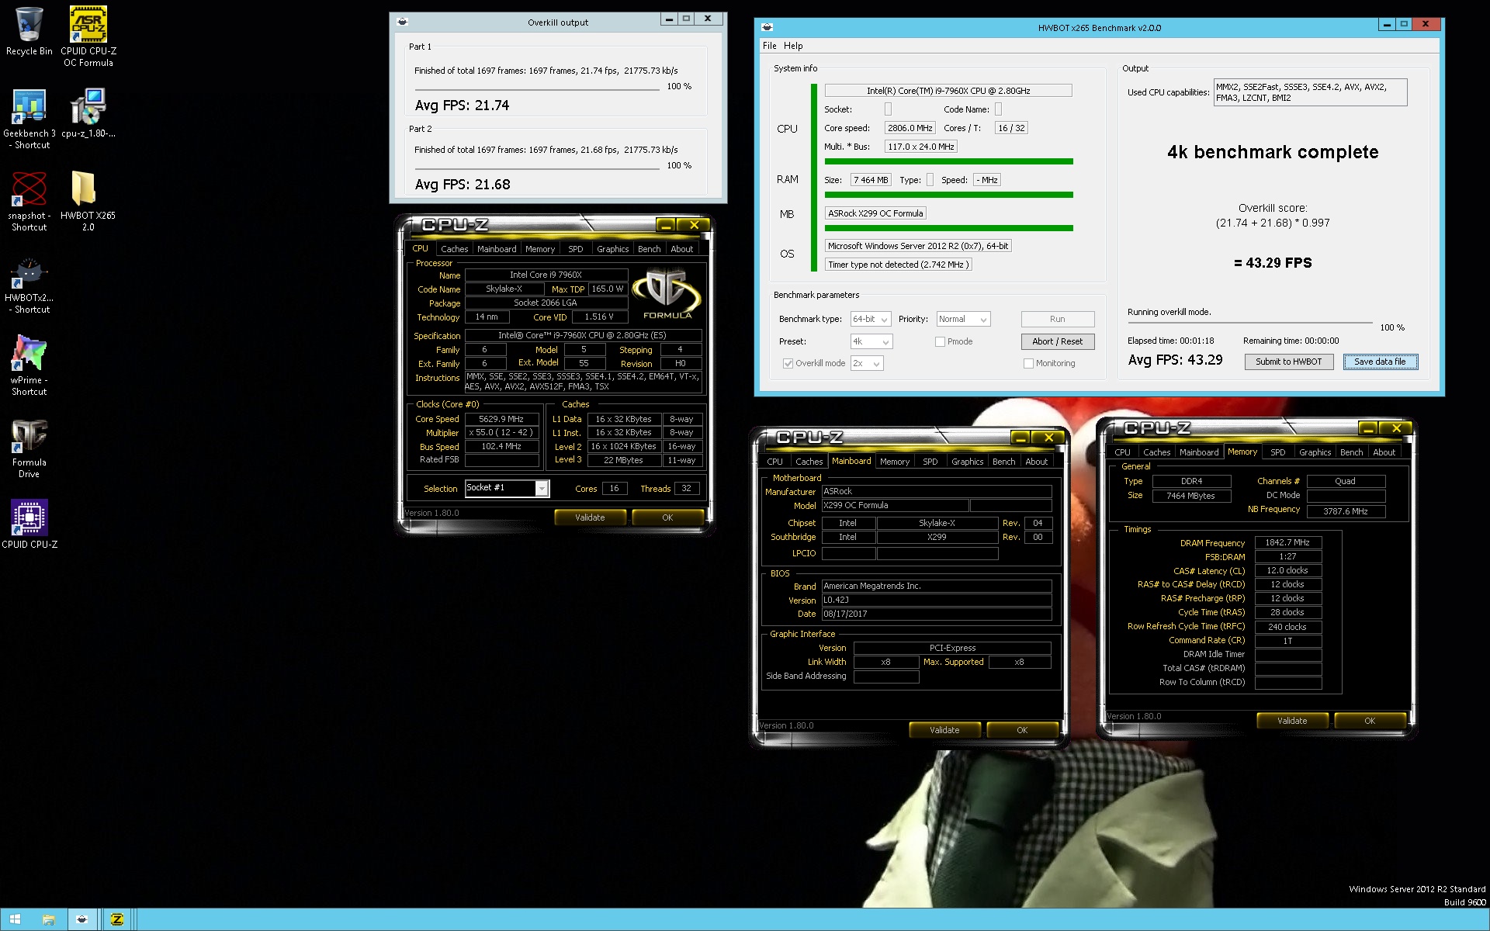The image size is (1490, 931).
Task: Open File menu in HWBOT x265
Action: tap(769, 46)
